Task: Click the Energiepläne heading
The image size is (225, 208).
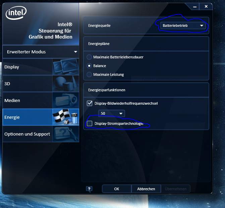Action: [99, 44]
